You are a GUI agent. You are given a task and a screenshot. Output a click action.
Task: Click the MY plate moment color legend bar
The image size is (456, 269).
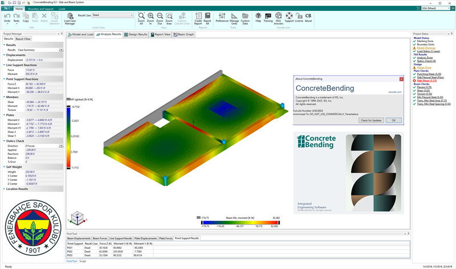point(68,138)
